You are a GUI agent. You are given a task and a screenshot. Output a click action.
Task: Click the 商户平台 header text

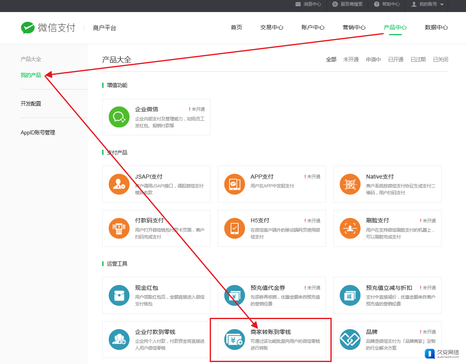pos(104,28)
